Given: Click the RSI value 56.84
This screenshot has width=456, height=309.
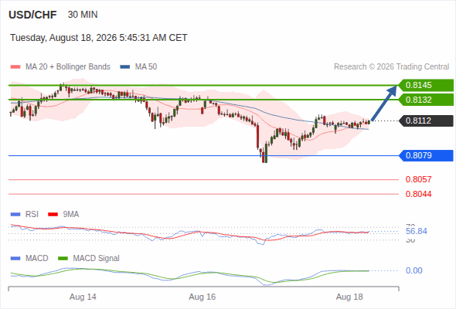Looking at the screenshot, I should [417, 232].
